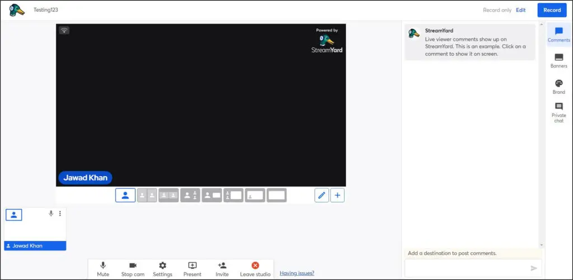Select the spotlight layout with side people
Screen dimensions: 573x280
click(190, 195)
